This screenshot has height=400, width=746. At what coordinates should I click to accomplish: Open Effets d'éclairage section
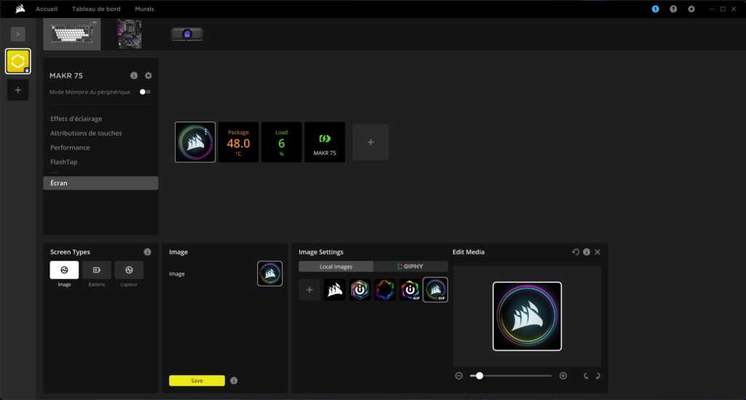tap(76, 119)
